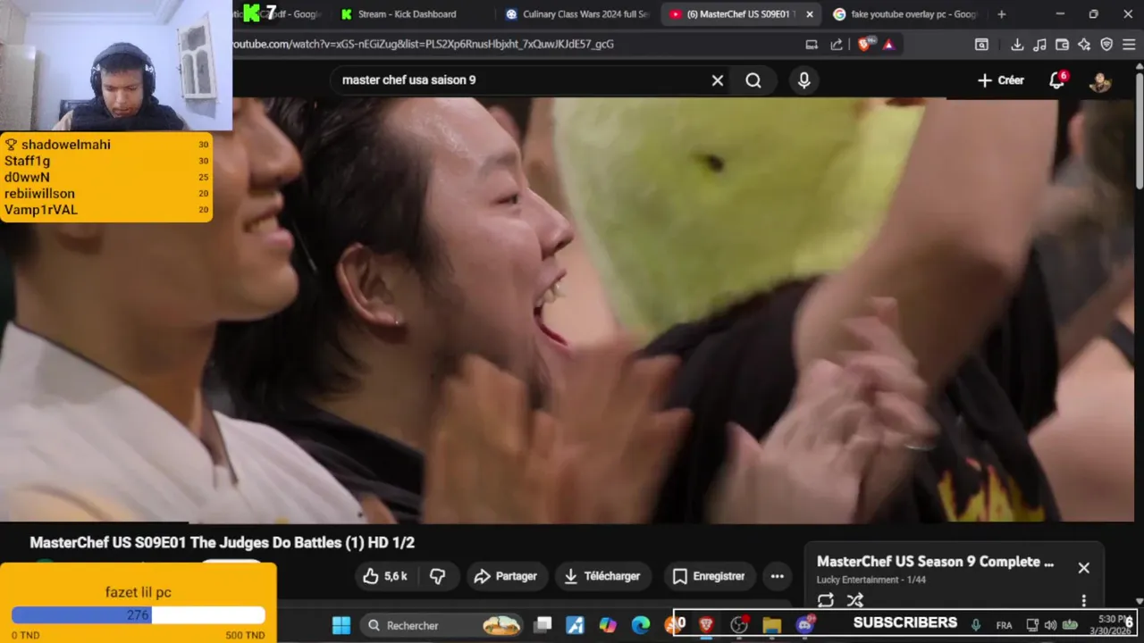Open File Explorer from taskbar
1144x643 pixels.
(772, 625)
